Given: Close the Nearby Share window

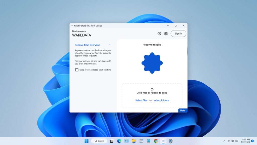Looking at the screenshot, I should (x=183, y=26).
